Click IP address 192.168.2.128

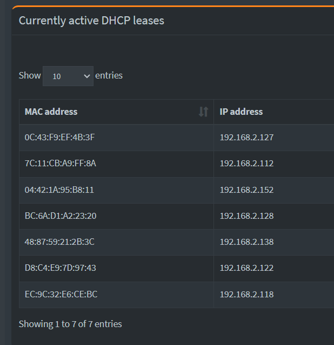[x=246, y=216]
